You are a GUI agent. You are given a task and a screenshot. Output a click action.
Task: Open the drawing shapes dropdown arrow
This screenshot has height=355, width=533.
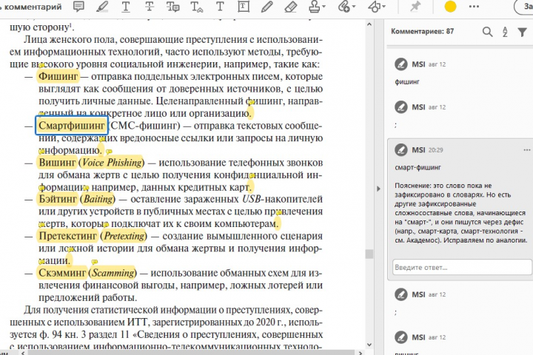pos(383,7)
